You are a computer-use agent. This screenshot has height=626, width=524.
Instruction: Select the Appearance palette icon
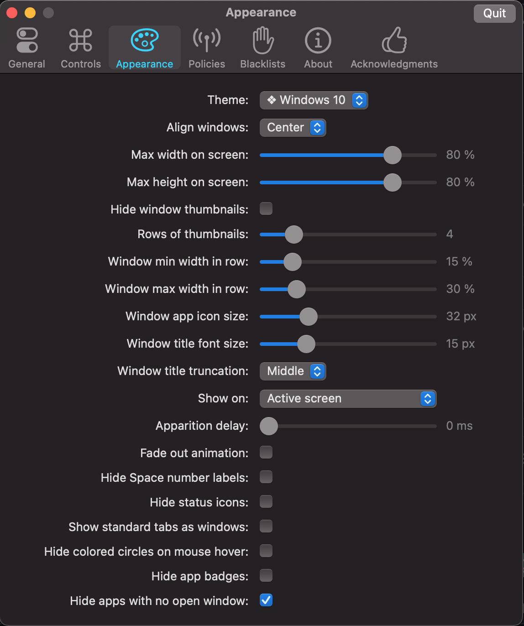(x=144, y=41)
